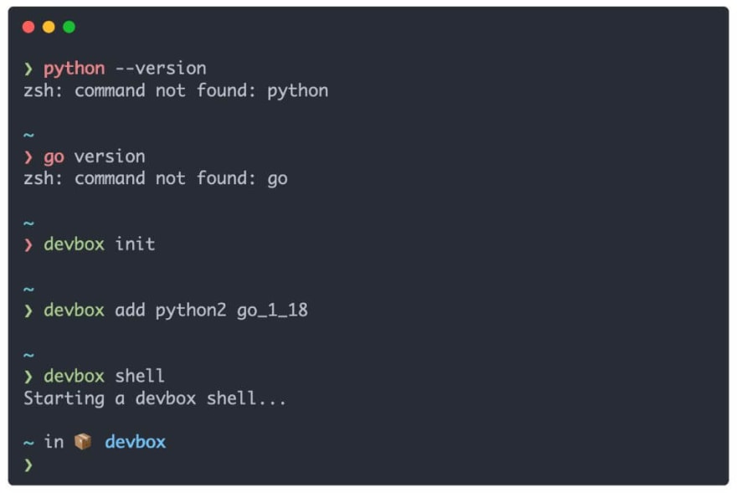This screenshot has width=737, height=493.
Task: Click the package box emoji icon
Action: 83,441
